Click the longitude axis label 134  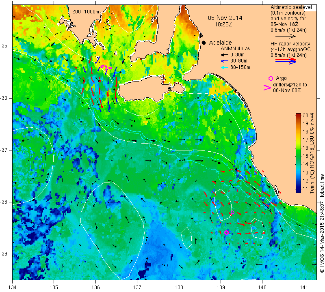(12, 288)
